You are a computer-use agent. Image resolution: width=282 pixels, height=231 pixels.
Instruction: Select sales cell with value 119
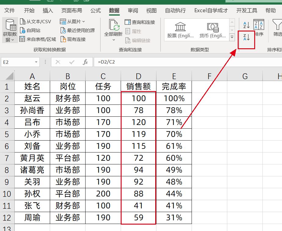tap(138, 134)
